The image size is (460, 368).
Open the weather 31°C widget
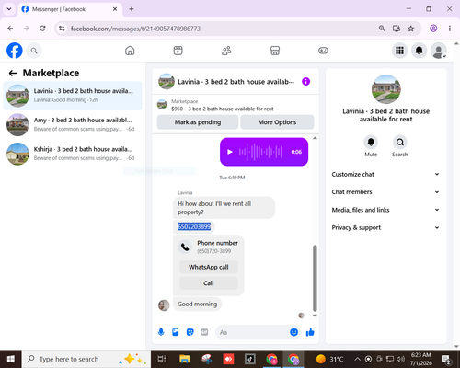329,359
